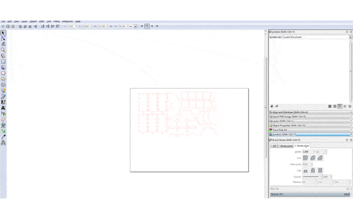Switch to the Stroke paint tab
Image resolution: width=353 pixels, height=219 pixels.
[285, 146]
